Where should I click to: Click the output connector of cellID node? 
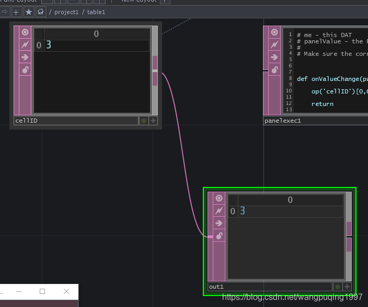[155, 71]
